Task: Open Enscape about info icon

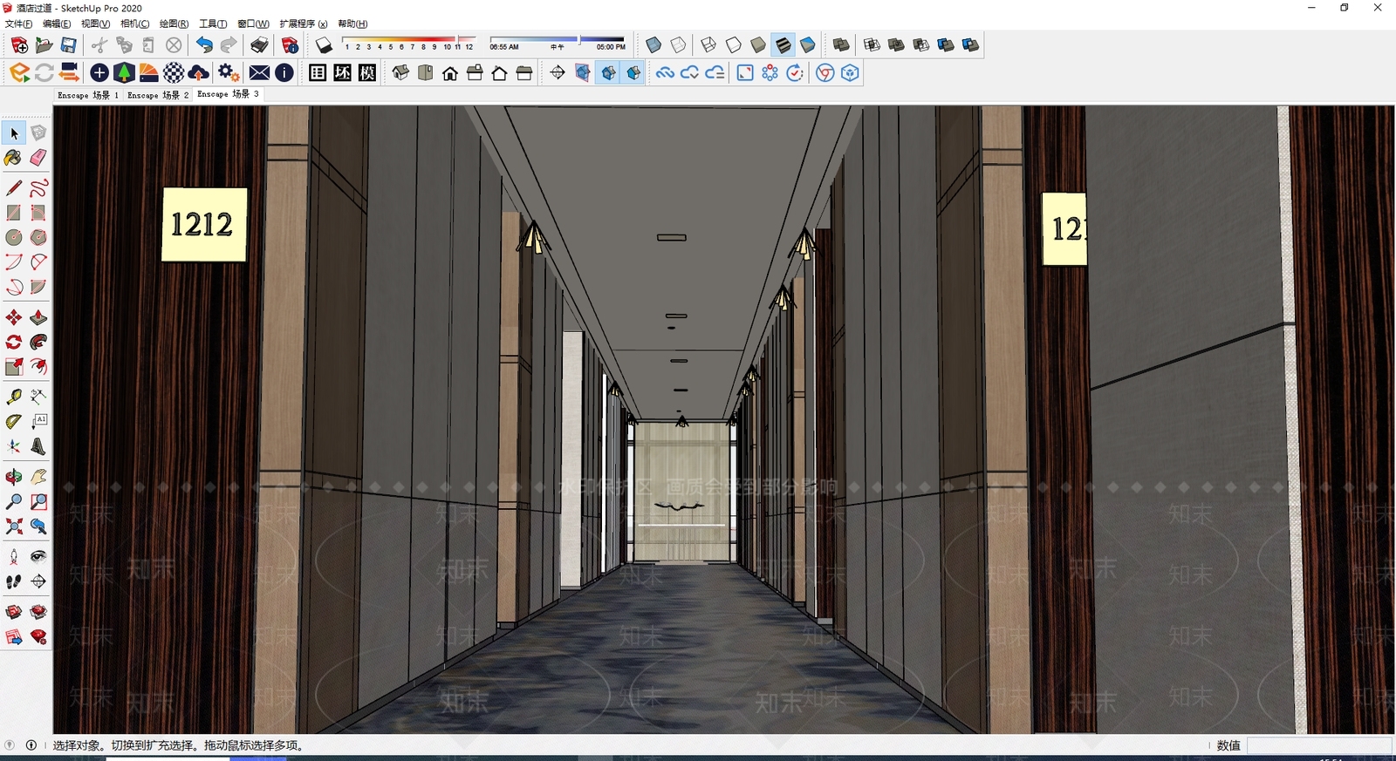Action: pyautogui.click(x=284, y=73)
